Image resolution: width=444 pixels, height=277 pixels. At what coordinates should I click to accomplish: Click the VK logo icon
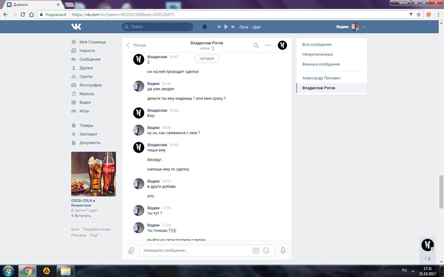click(x=76, y=27)
